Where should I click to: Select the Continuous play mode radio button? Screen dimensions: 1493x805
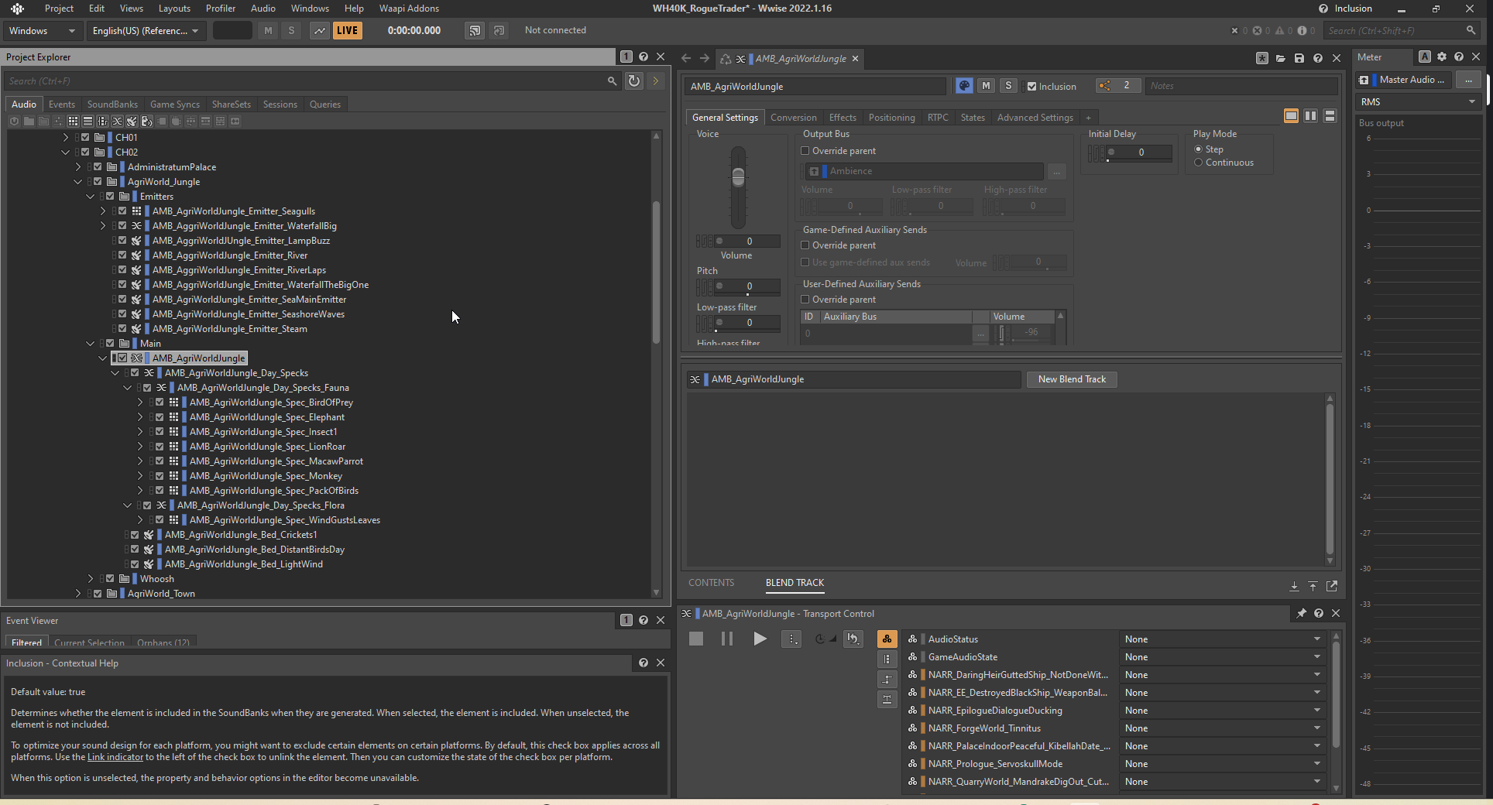[x=1199, y=163]
